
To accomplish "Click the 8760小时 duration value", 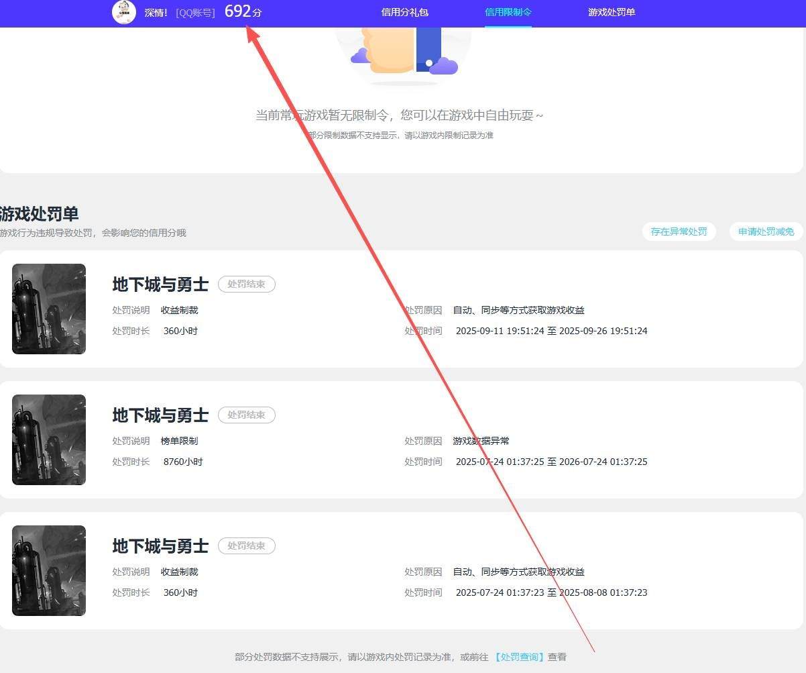I will pos(183,462).
